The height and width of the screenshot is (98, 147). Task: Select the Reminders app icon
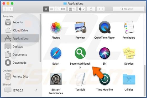click(x=129, y=27)
